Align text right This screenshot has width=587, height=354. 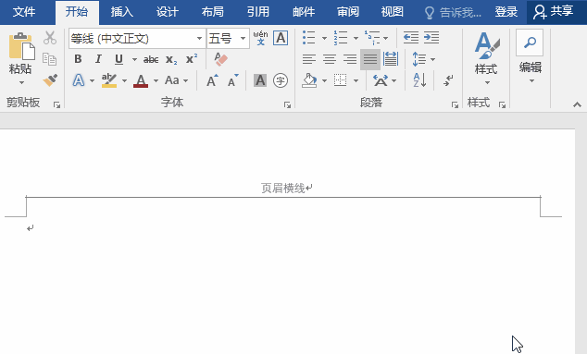pos(350,59)
